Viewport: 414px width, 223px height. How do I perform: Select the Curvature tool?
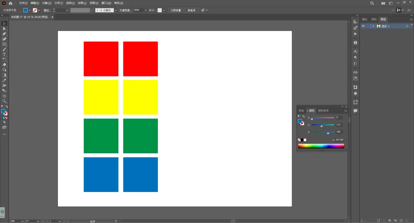[x=4, y=39]
